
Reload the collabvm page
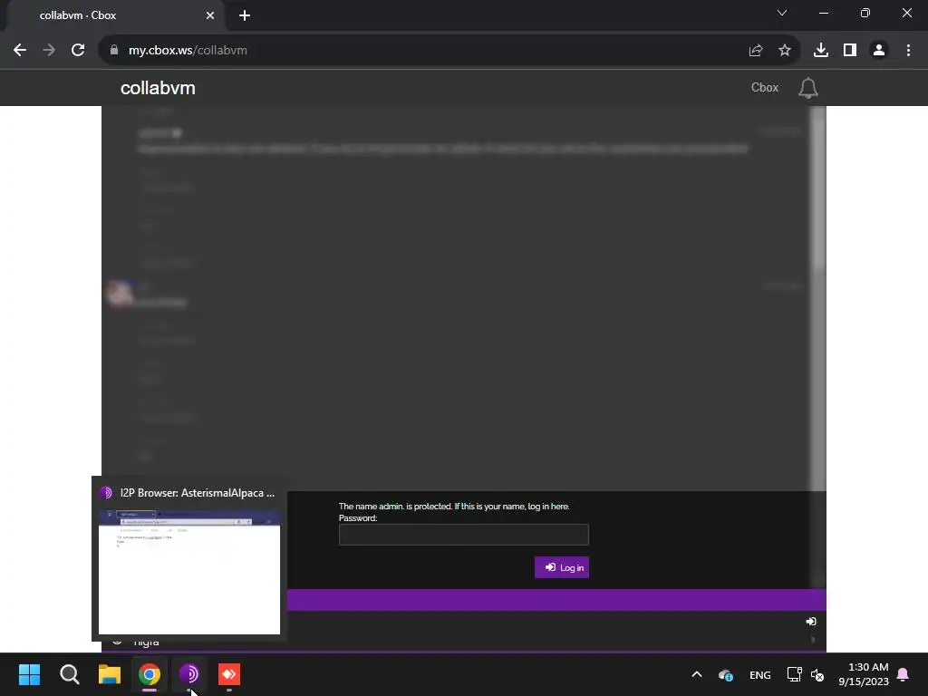coord(78,51)
